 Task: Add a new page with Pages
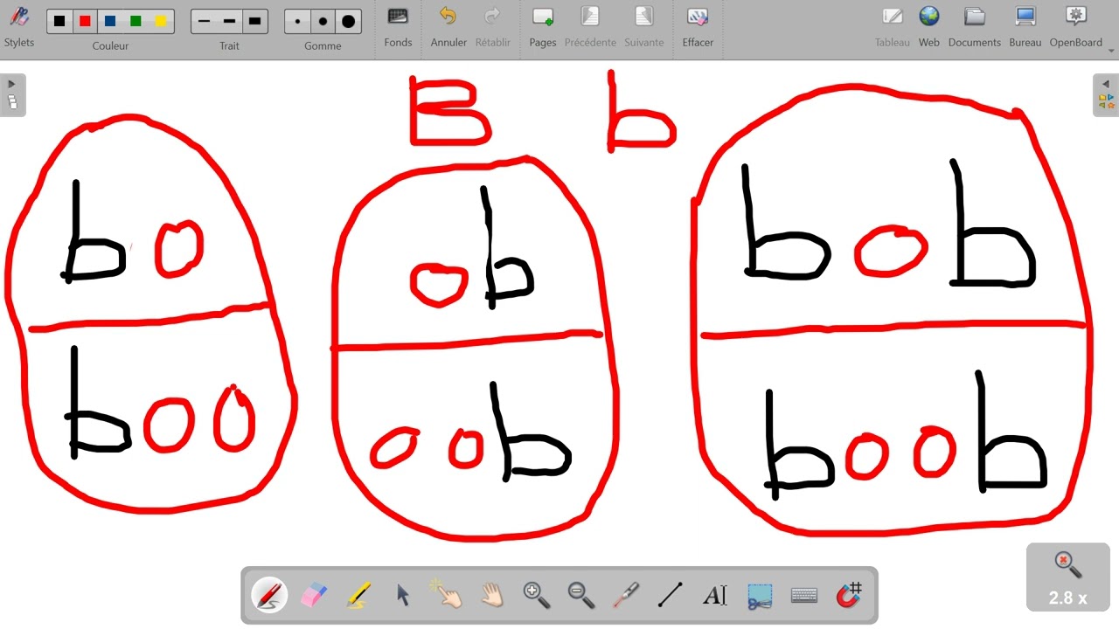(x=543, y=26)
